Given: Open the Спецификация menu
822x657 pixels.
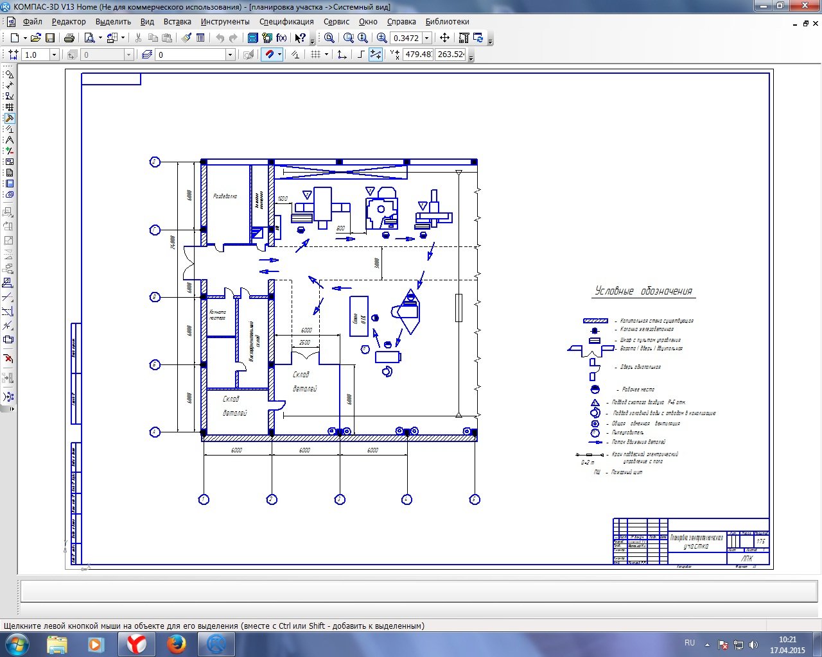Looking at the screenshot, I should click(x=286, y=21).
